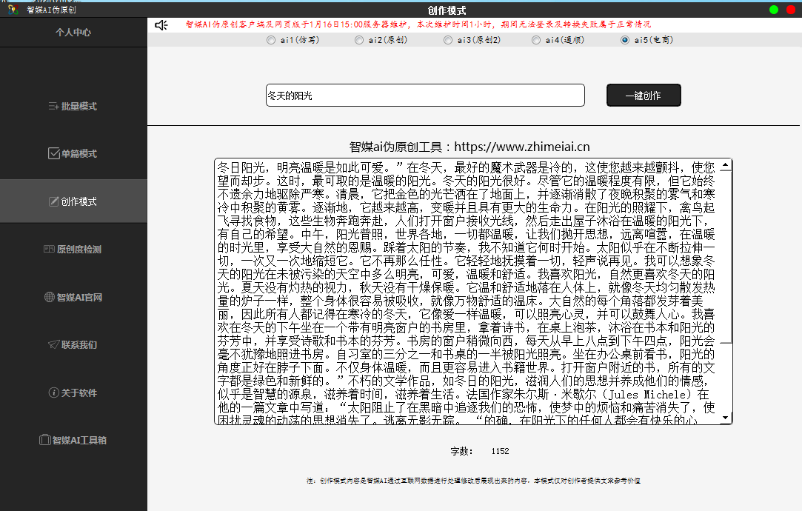Click the 冬天的阳光 keyword input field
Image resolution: width=802 pixels, height=511 pixels.
coord(425,96)
